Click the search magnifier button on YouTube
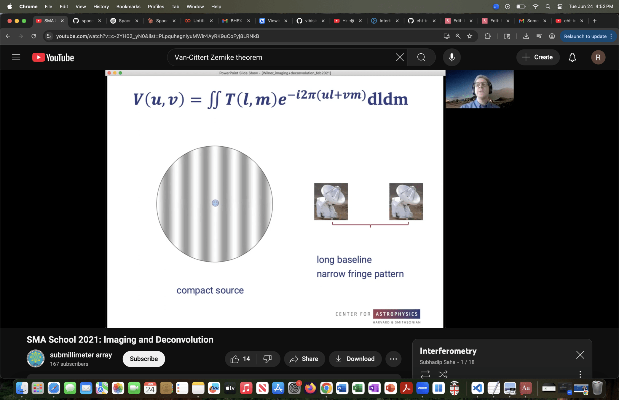619x400 pixels. 421,57
